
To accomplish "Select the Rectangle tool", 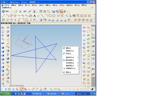I will click(50, 16).
